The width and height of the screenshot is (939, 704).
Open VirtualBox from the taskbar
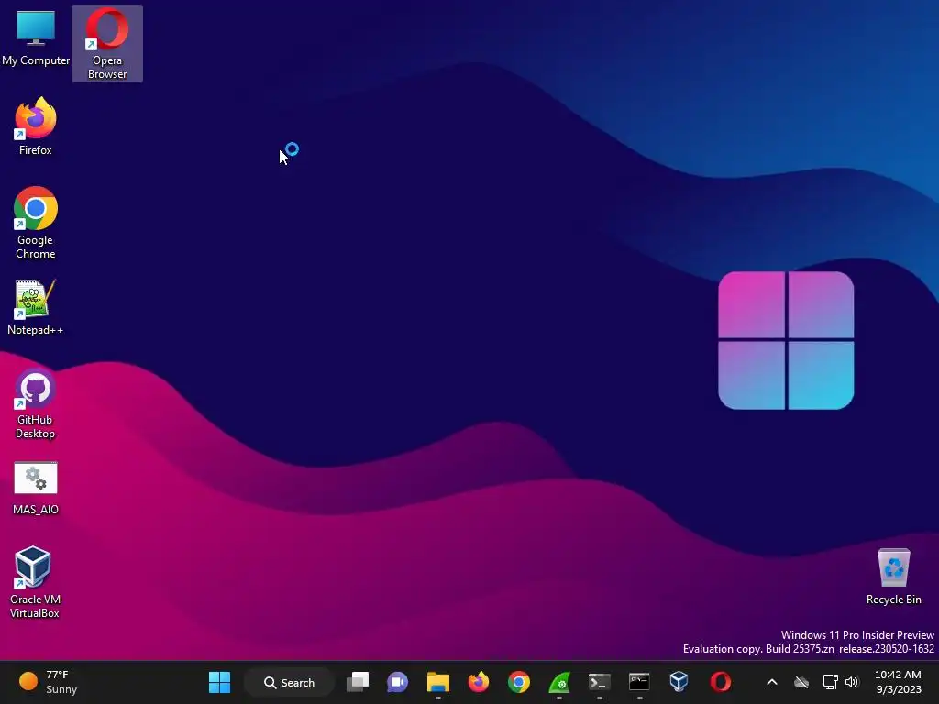[x=679, y=682]
